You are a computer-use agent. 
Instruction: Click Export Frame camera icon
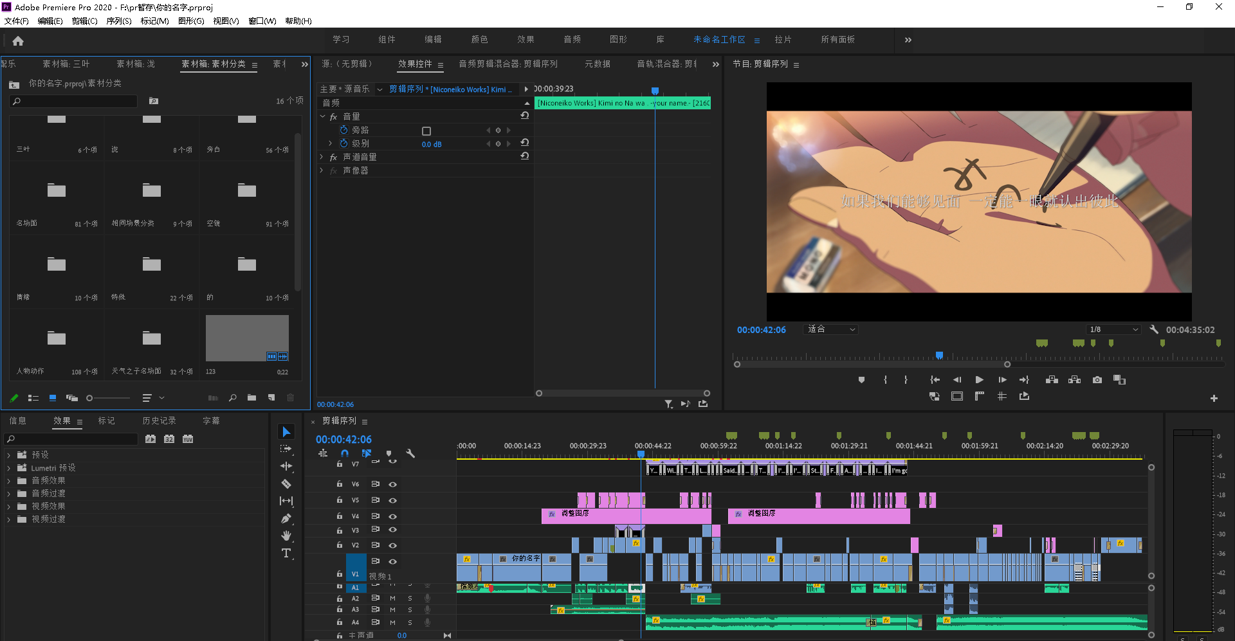[x=1097, y=380]
